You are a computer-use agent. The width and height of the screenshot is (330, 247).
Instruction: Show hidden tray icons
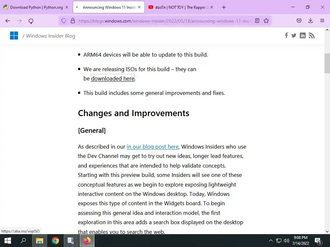coord(271,241)
